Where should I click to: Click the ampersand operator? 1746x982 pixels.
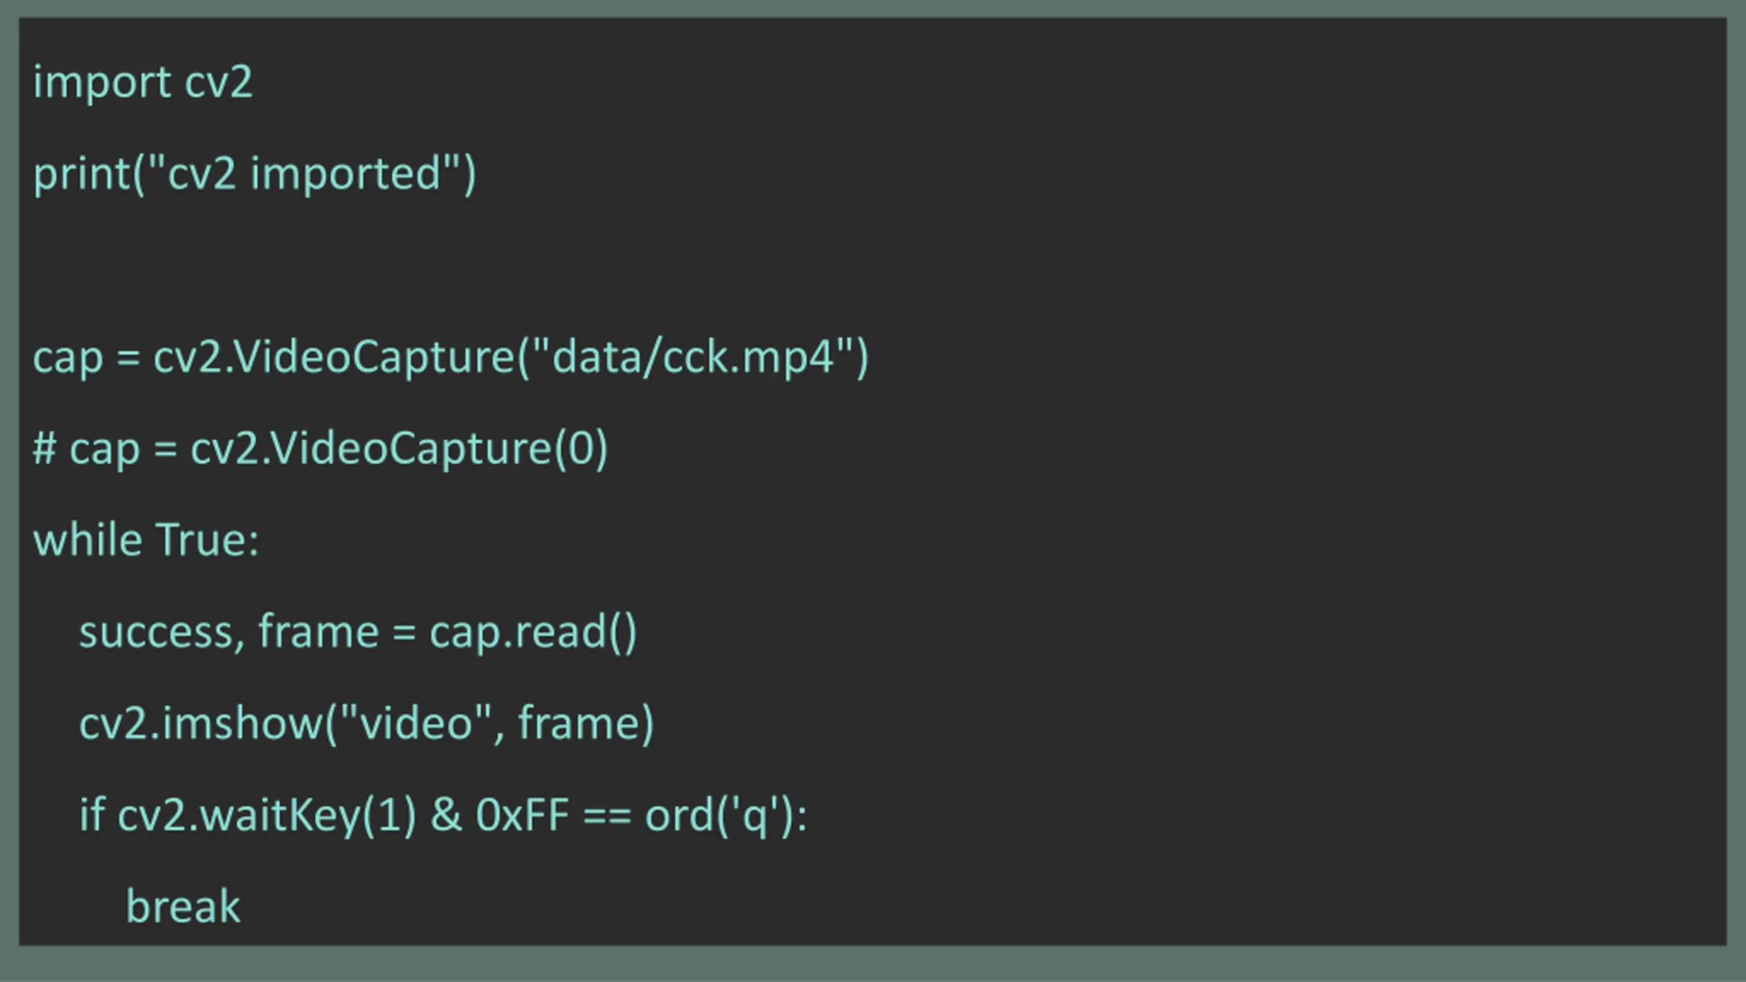point(445,815)
